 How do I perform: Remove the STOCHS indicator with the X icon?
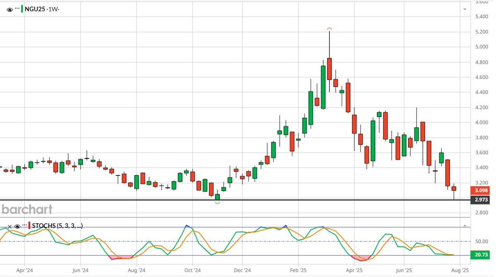click(10, 226)
